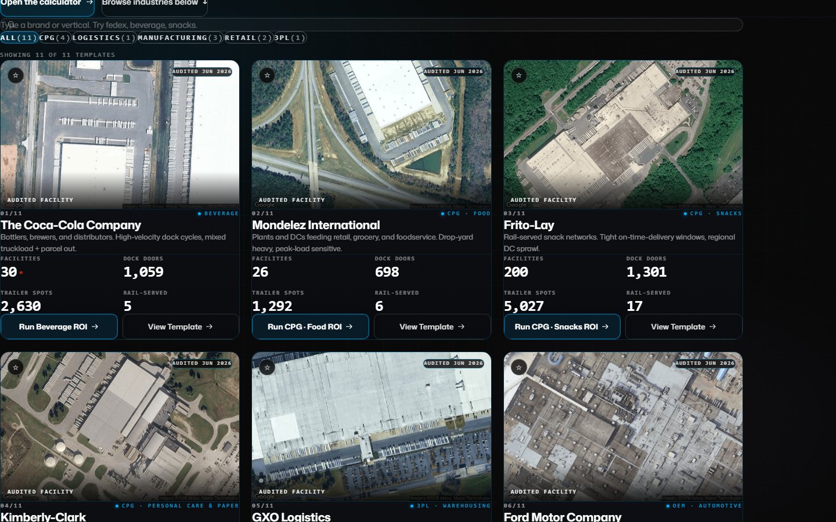Click Mondelez dock doors value 698
Screen dimensions: 836x522
click(x=387, y=272)
